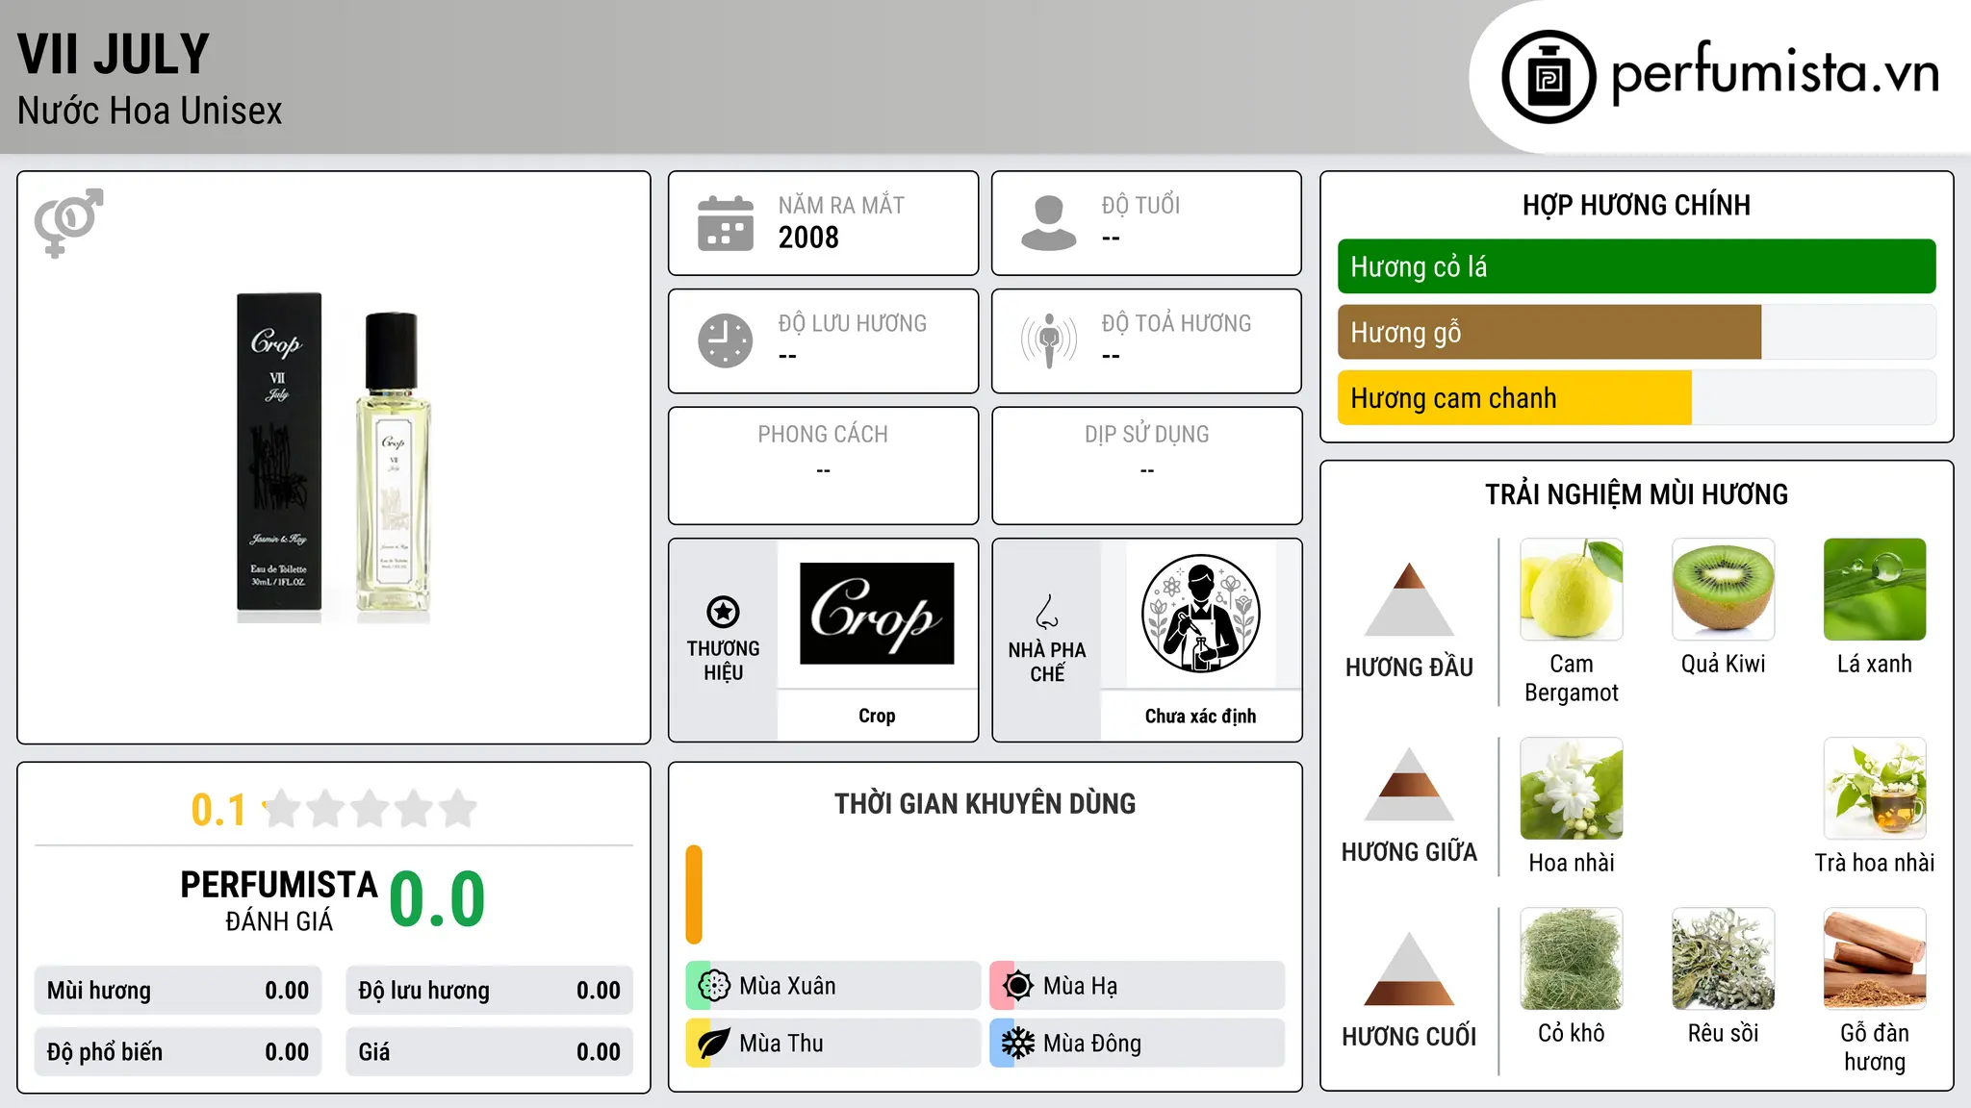1971x1108 pixels.
Task: Click the Trải Nghiệm Mùi Hương heading
Action: pos(1636,494)
